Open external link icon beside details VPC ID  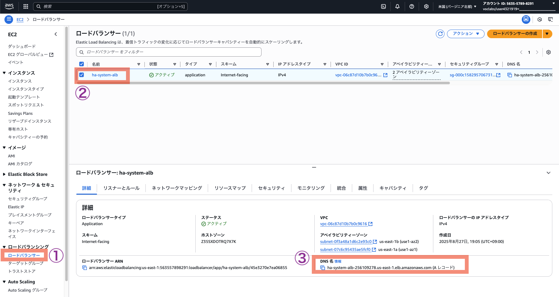pyautogui.click(x=370, y=224)
